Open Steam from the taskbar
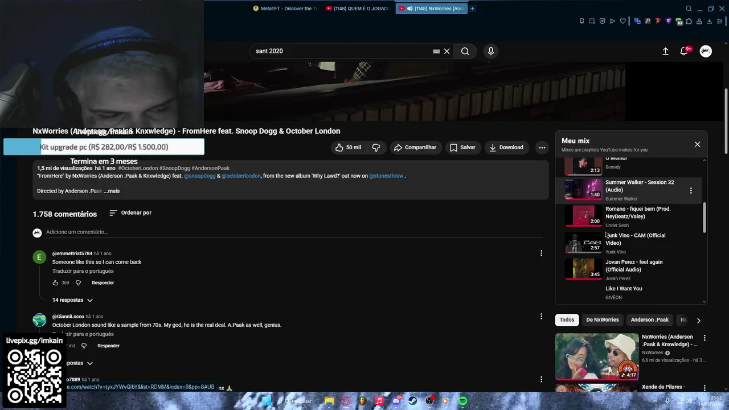The width and height of the screenshot is (729, 410). (413, 401)
